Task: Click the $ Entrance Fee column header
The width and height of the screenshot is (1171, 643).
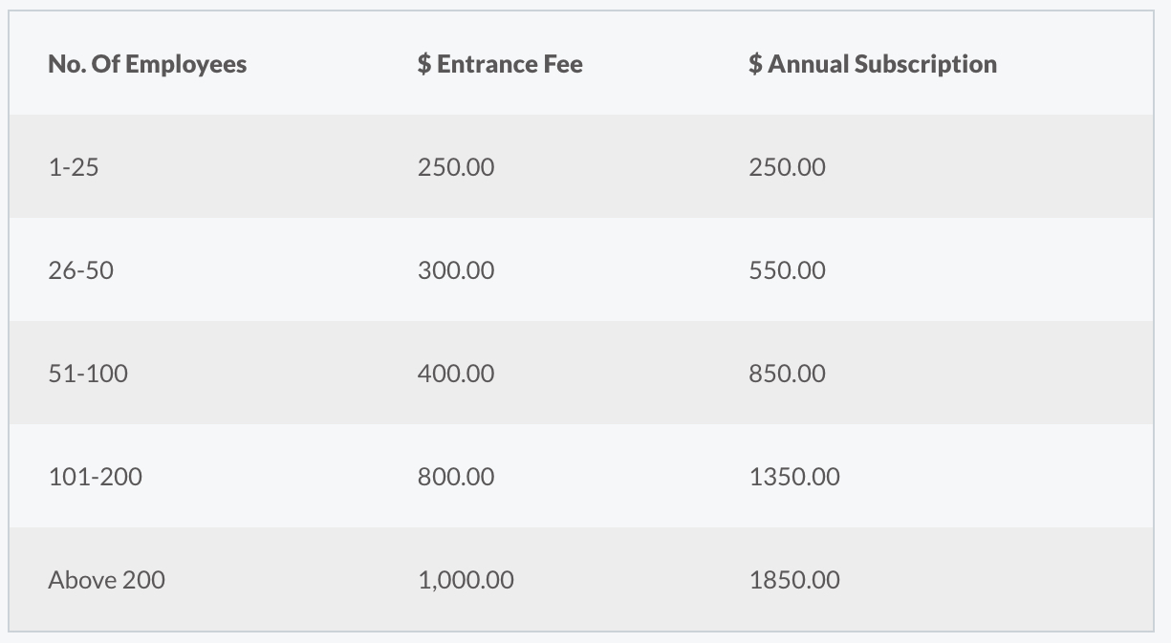Action: click(x=500, y=64)
